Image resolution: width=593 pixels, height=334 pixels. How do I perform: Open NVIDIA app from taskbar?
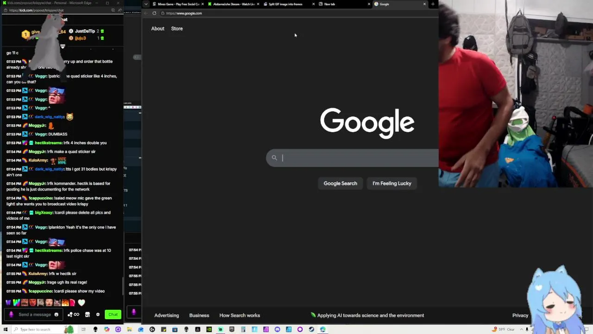point(209,329)
